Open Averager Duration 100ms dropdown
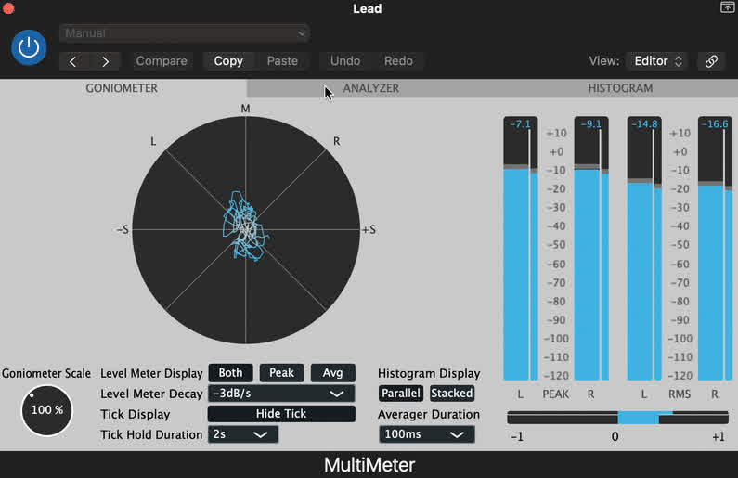This screenshot has height=478, width=738. (x=426, y=434)
